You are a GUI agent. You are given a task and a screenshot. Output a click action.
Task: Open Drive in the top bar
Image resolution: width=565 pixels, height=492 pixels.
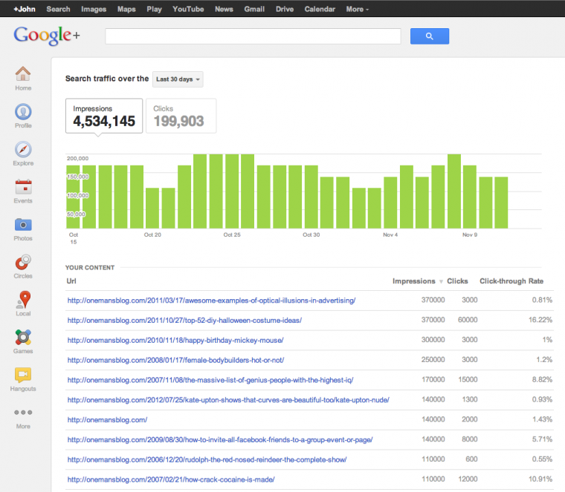pyautogui.click(x=285, y=9)
